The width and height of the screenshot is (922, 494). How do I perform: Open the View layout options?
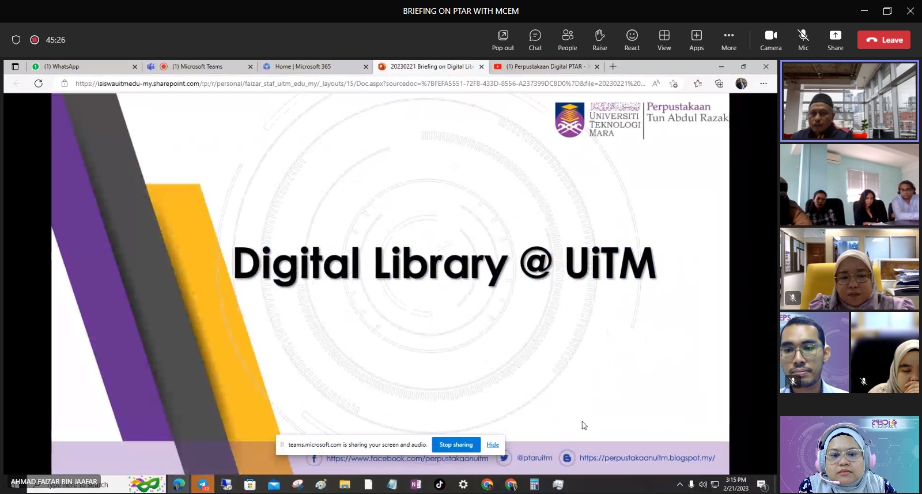pos(664,40)
